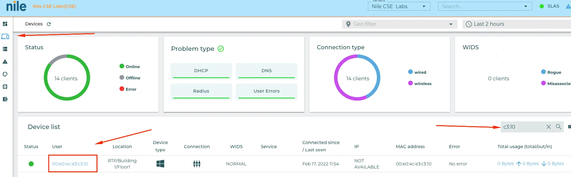Open the Nile CSE Labs tenant dropdown
The width and height of the screenshot is (571, 177).
[399, 6]
